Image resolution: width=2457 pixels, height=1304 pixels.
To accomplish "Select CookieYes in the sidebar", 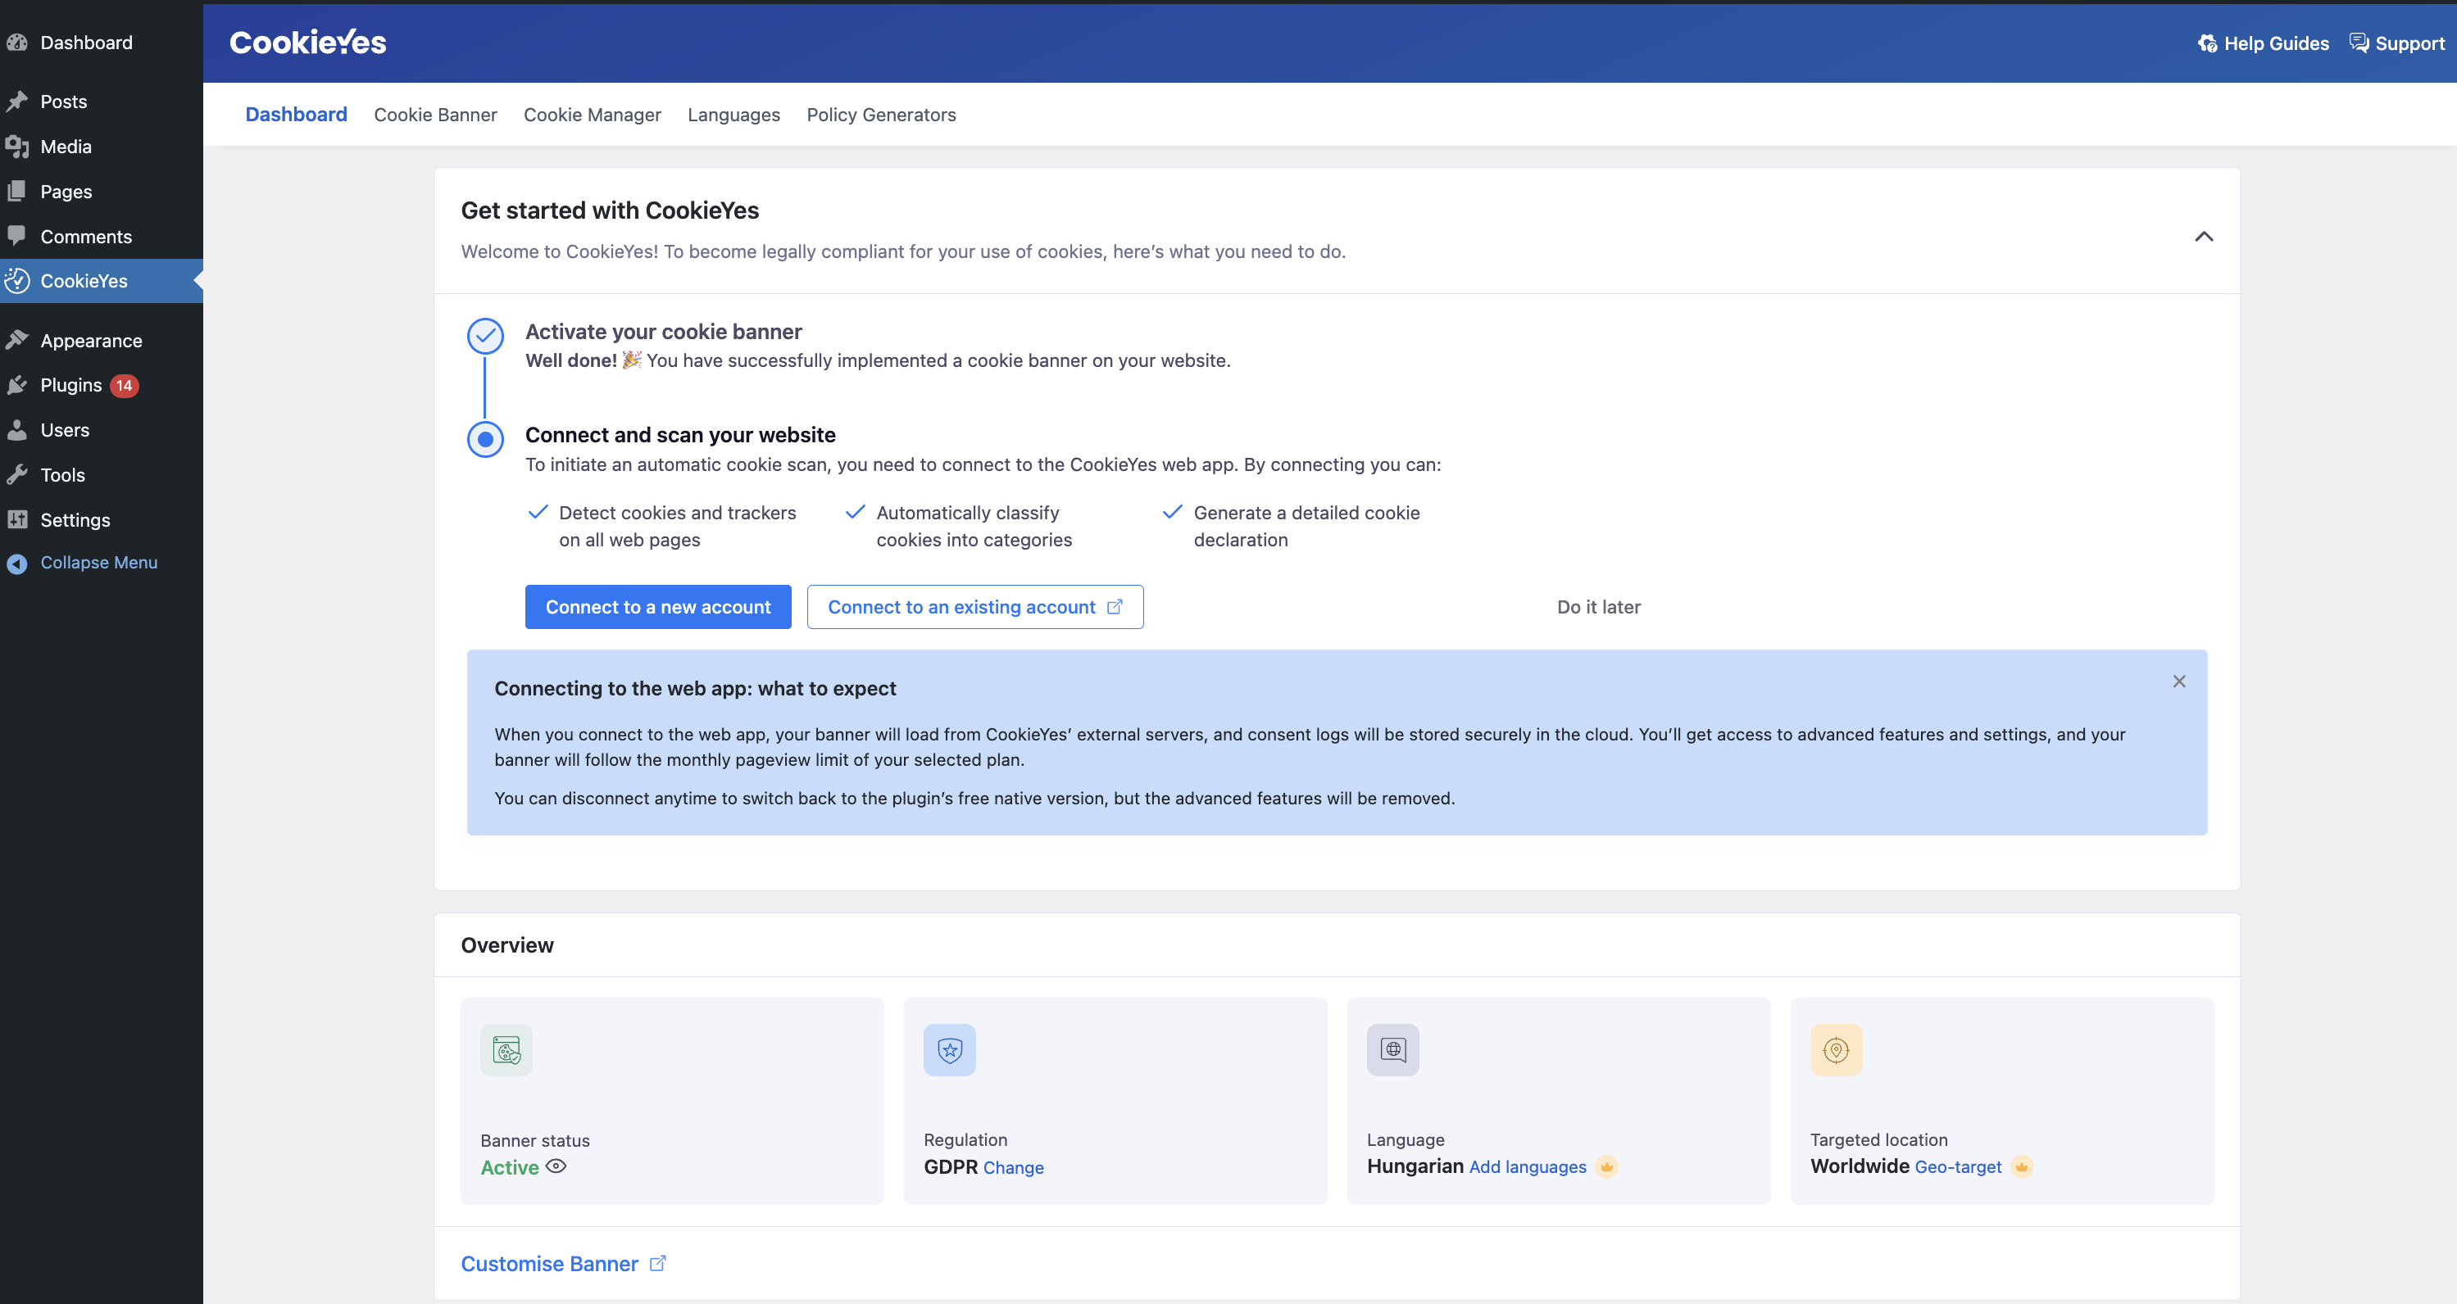I will (x=101, y=281).
